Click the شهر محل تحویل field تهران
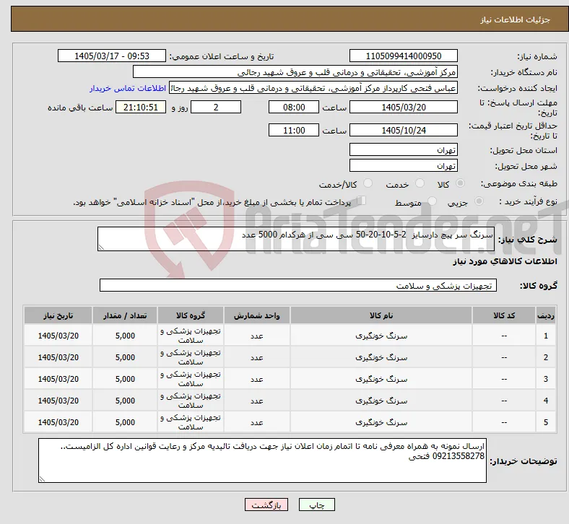The image size is (569, 524). tap(403, 166)
